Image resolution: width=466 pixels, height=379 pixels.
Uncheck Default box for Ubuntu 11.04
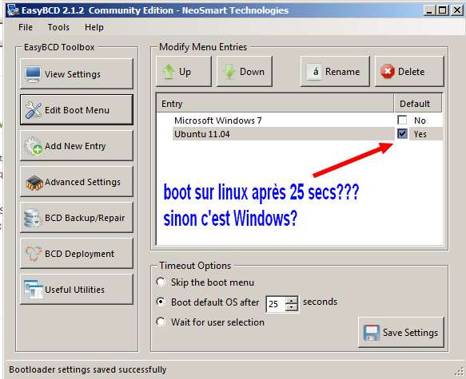pyautogui.click(x=402, y=134)
